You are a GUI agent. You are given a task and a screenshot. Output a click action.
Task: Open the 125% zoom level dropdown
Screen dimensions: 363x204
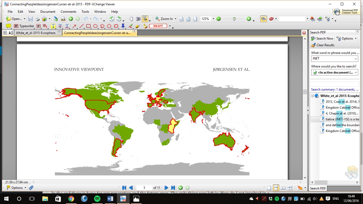pyautogui.click(x=213, y=19)
